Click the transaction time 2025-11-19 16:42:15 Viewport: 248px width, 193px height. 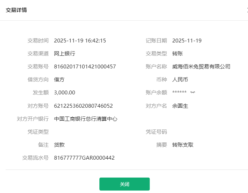[x=80, y=41]
